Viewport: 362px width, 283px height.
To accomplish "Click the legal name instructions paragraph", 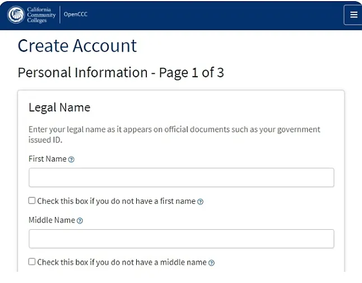I will [x=174, y=134].
